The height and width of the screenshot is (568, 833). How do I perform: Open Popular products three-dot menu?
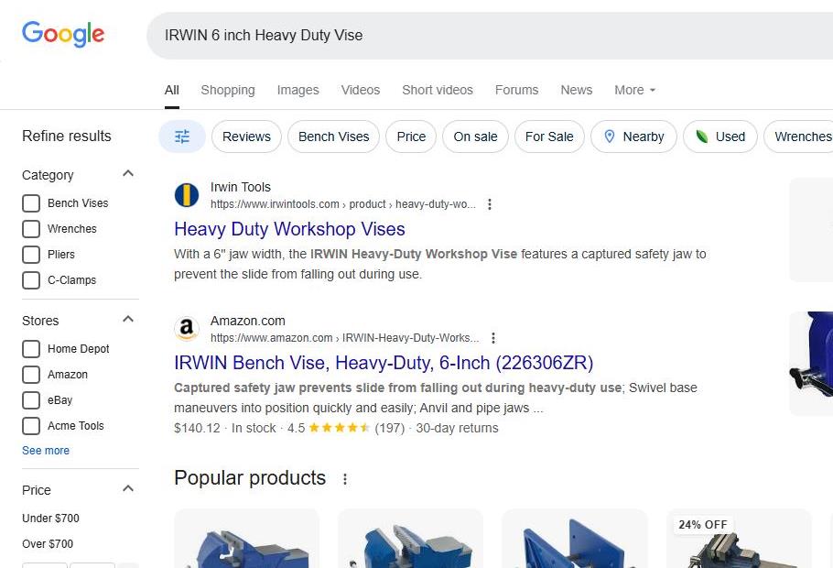coord(345,479)
